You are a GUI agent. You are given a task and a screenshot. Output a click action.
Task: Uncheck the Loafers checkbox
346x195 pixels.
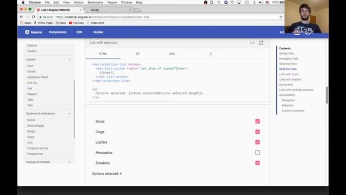[257, 142]
